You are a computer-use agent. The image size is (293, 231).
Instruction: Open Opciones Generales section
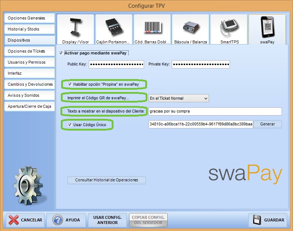29,18
